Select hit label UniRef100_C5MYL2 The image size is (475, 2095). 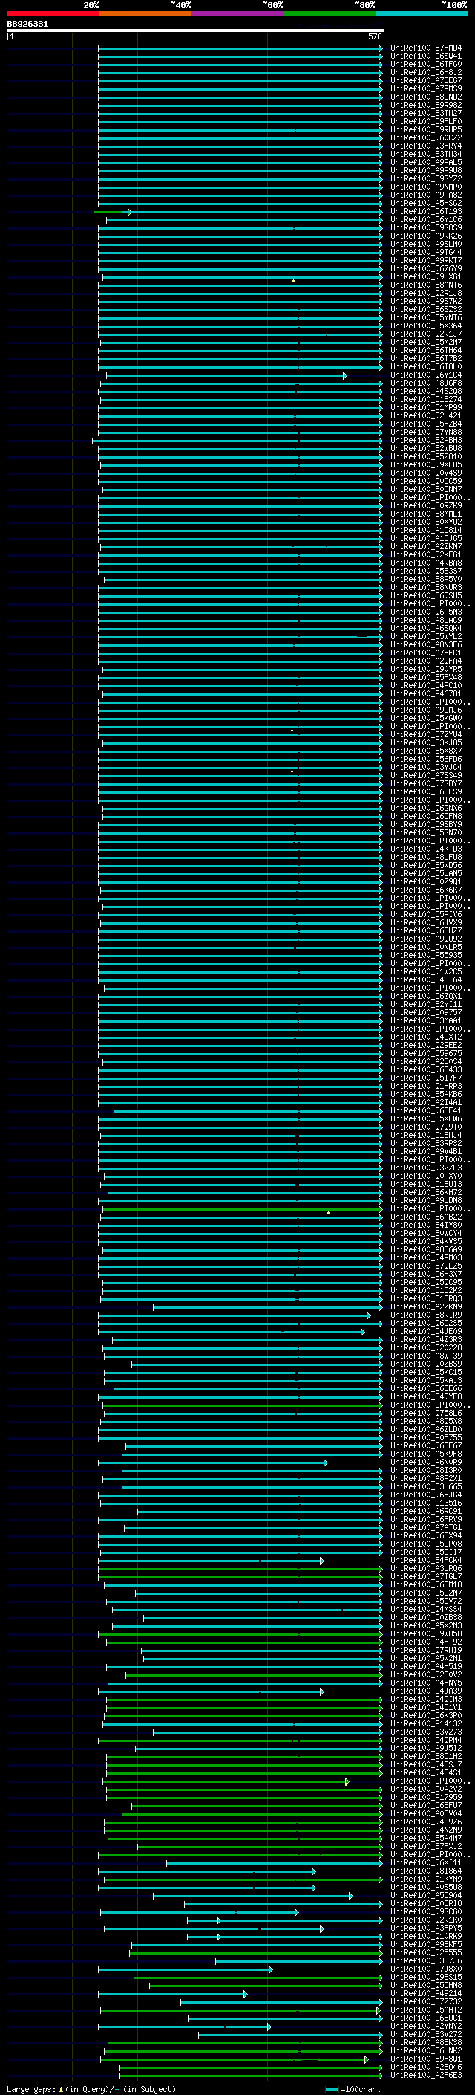(425, 637)
